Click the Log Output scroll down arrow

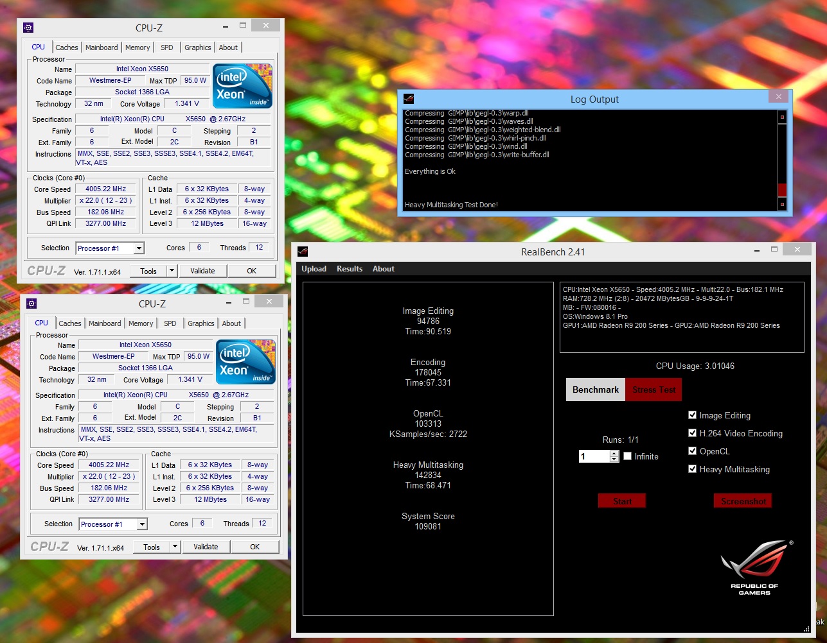coord(782,205)
